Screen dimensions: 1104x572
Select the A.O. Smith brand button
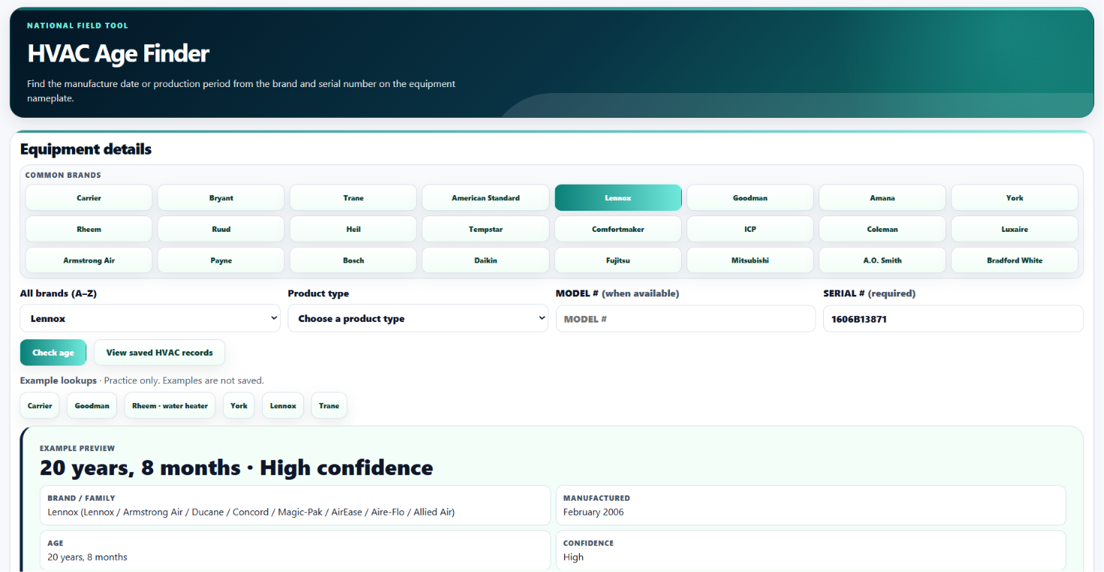pyautogui.click(x=882, y=260)
